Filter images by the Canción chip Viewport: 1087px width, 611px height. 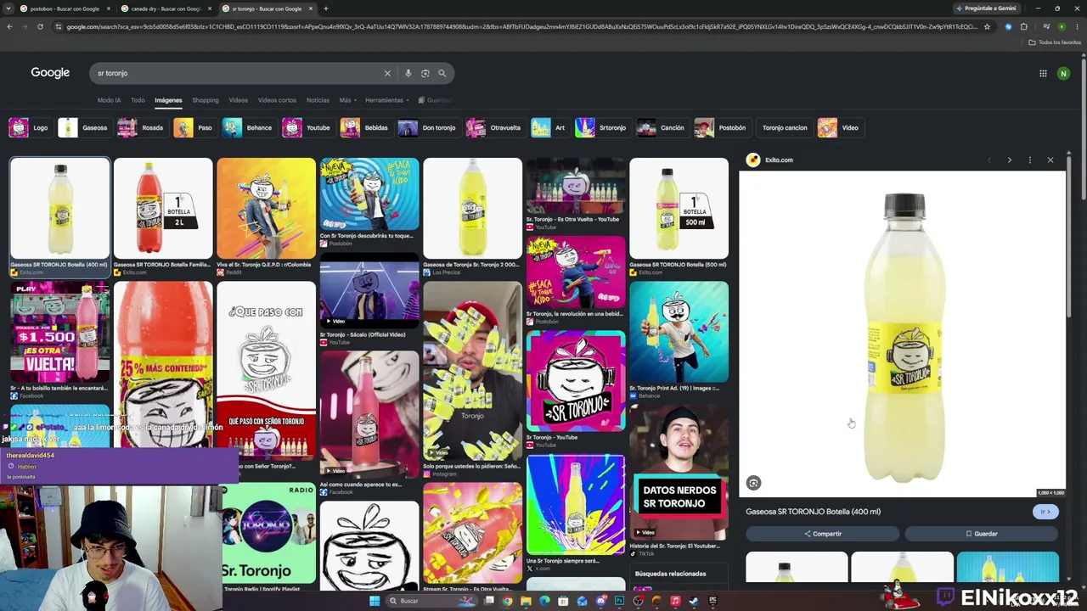point(661,128)
